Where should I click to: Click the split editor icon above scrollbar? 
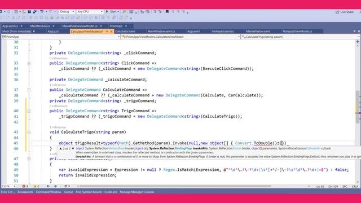358,42
